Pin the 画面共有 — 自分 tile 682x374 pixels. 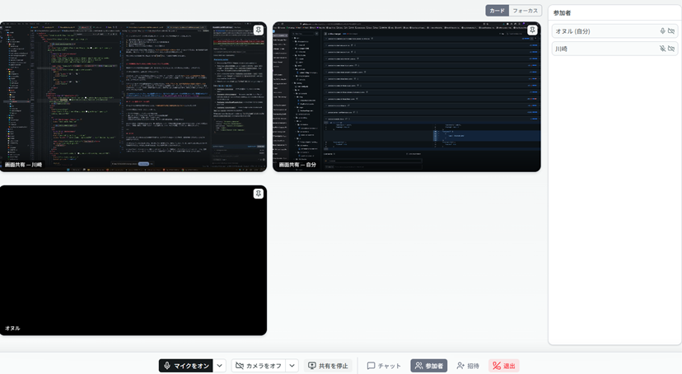click(532, 30)
